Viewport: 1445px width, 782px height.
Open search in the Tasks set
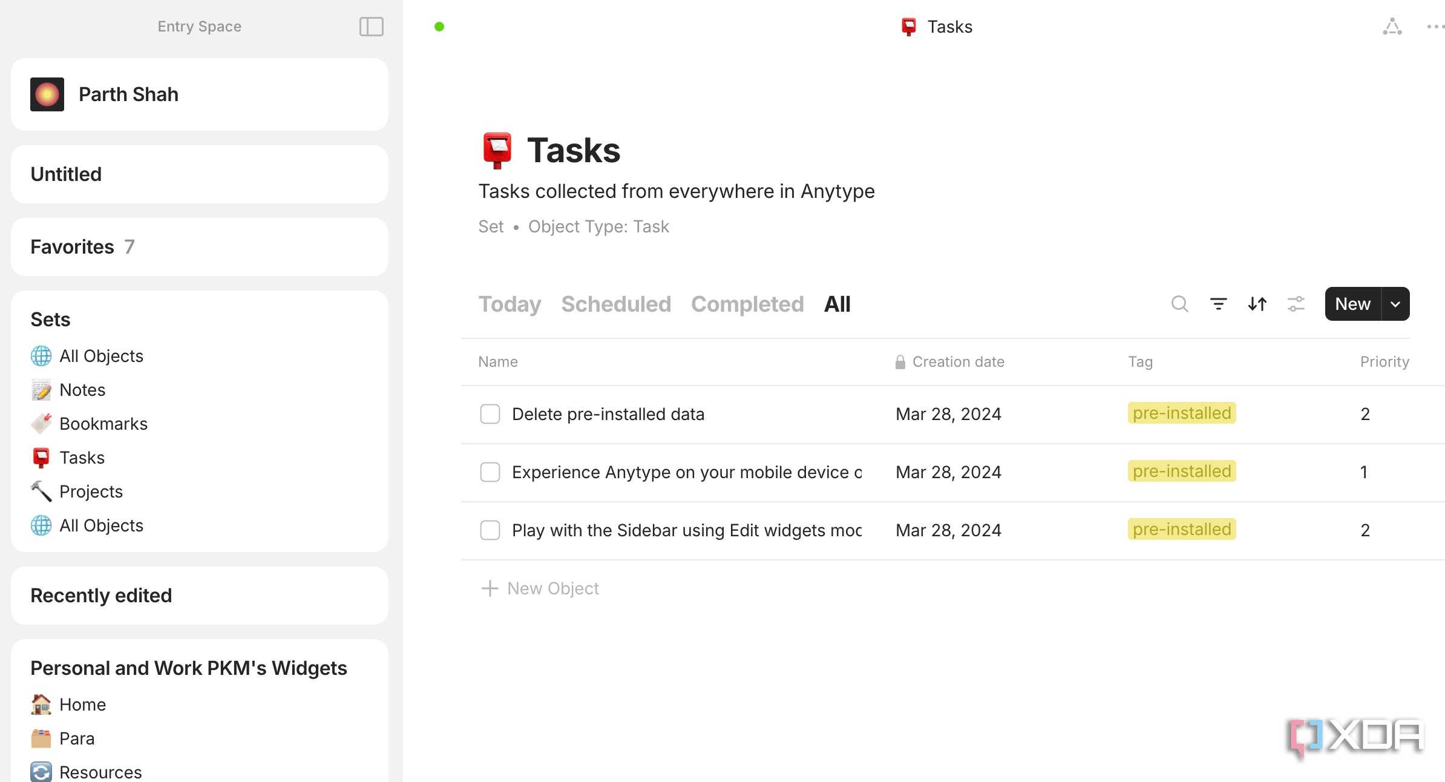pos(1179,304)
